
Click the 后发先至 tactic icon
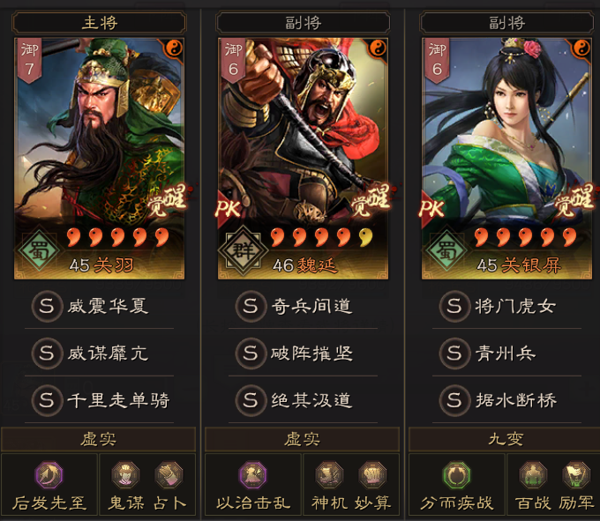49,475
